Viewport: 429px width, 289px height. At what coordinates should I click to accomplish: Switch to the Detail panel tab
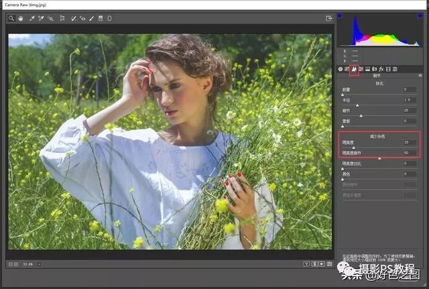[x=355, y=69]
